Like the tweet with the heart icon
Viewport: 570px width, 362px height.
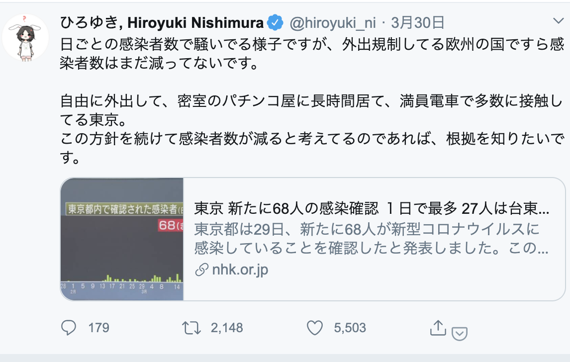pos(315,328)
